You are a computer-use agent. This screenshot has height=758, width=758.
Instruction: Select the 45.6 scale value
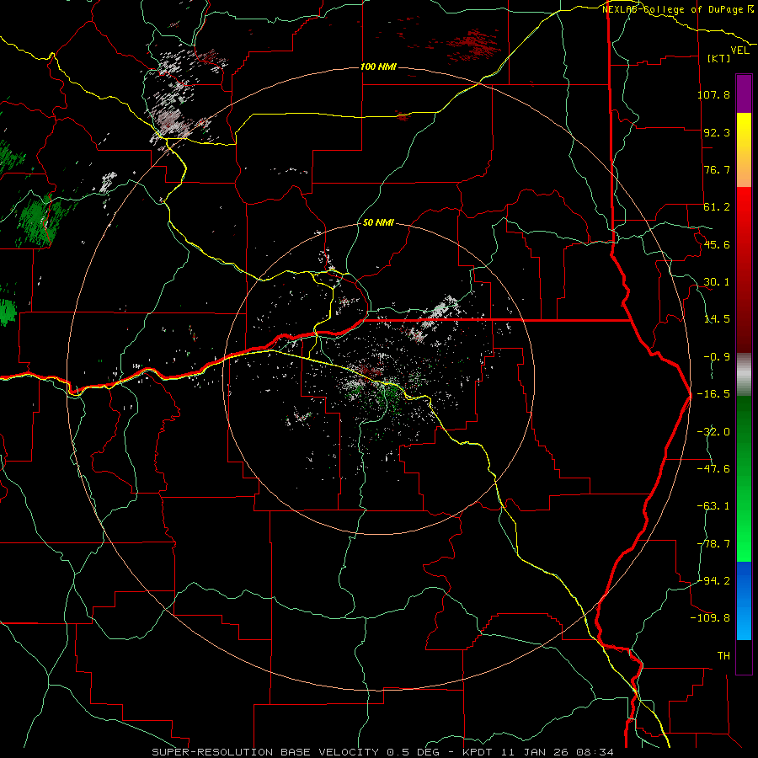[717, 244]
